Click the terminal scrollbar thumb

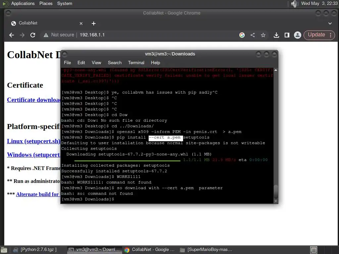click(x=276, y=191)
